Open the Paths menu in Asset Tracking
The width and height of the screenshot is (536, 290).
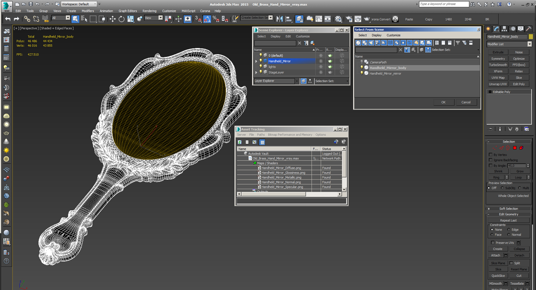coord(261,134)
